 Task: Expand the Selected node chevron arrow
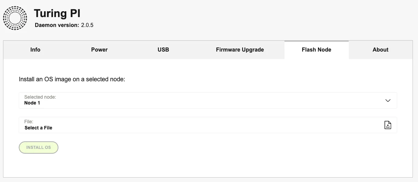[388, 100]
